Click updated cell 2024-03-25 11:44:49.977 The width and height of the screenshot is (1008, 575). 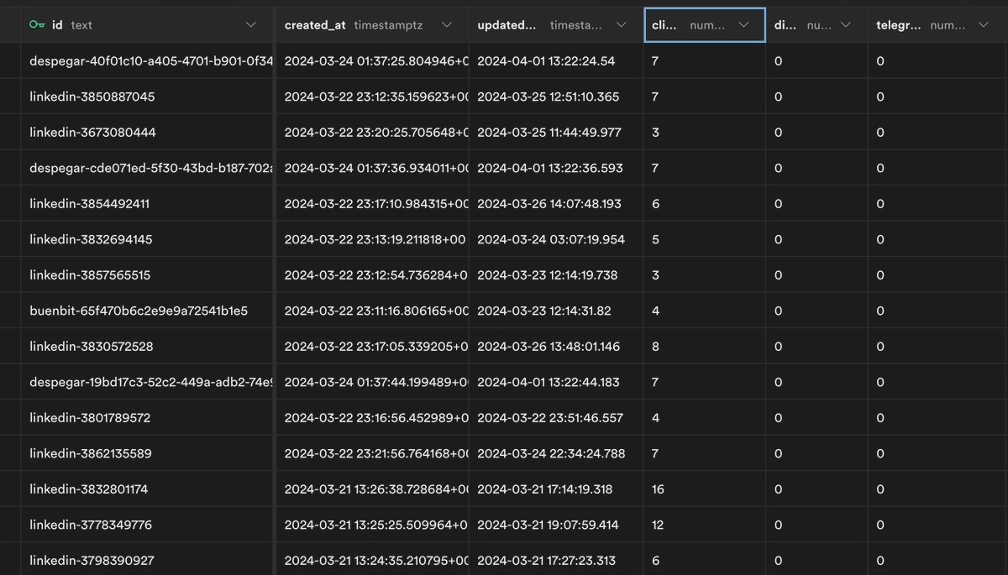click(556, 133)
